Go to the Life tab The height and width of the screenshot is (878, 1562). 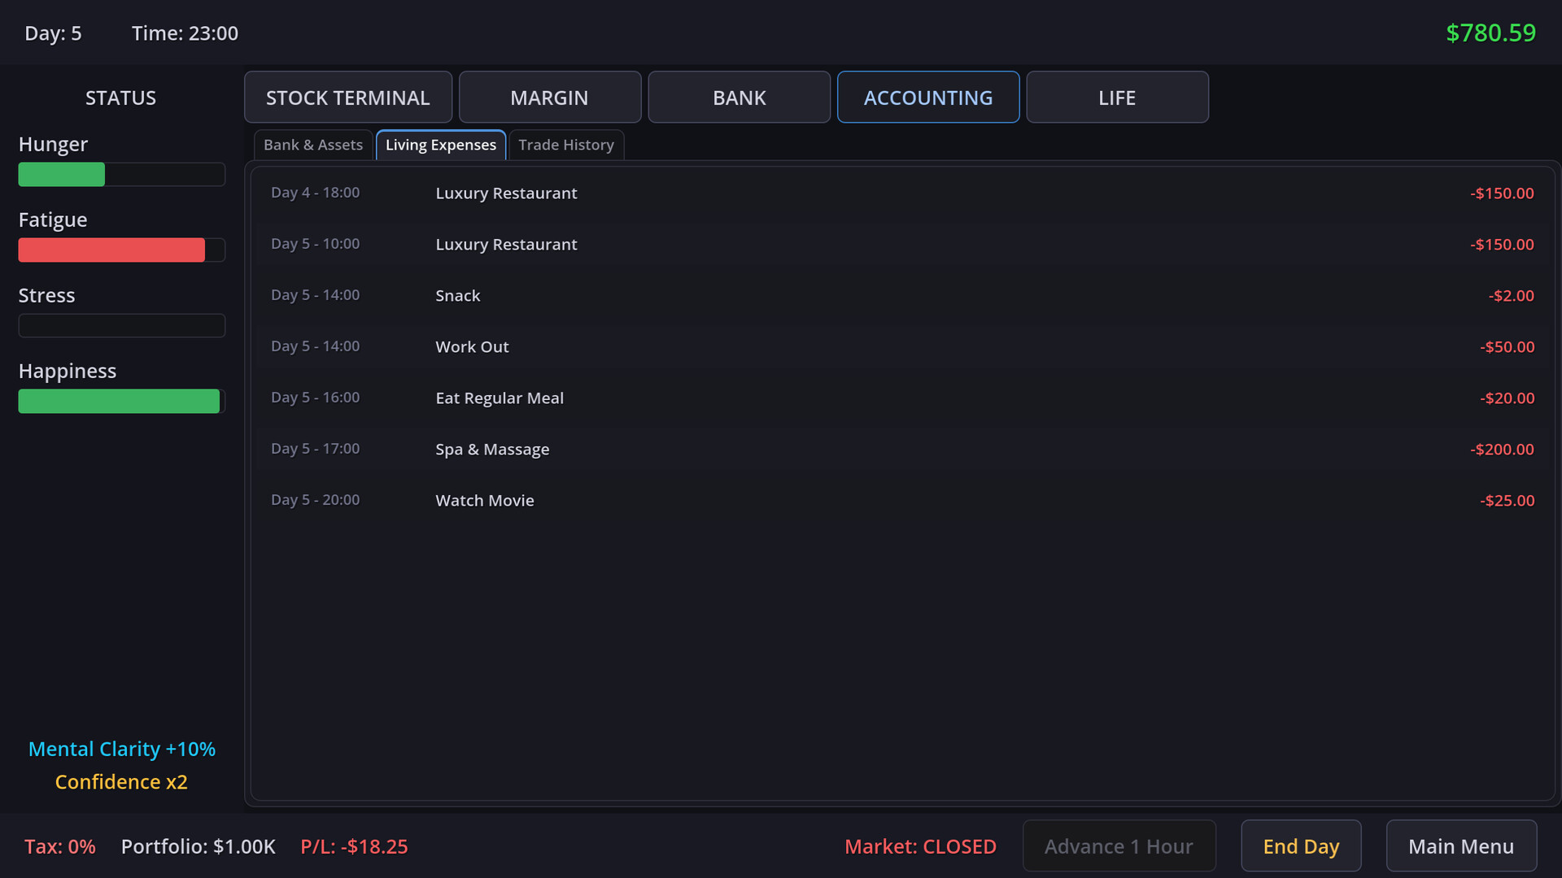[1116, 98]
